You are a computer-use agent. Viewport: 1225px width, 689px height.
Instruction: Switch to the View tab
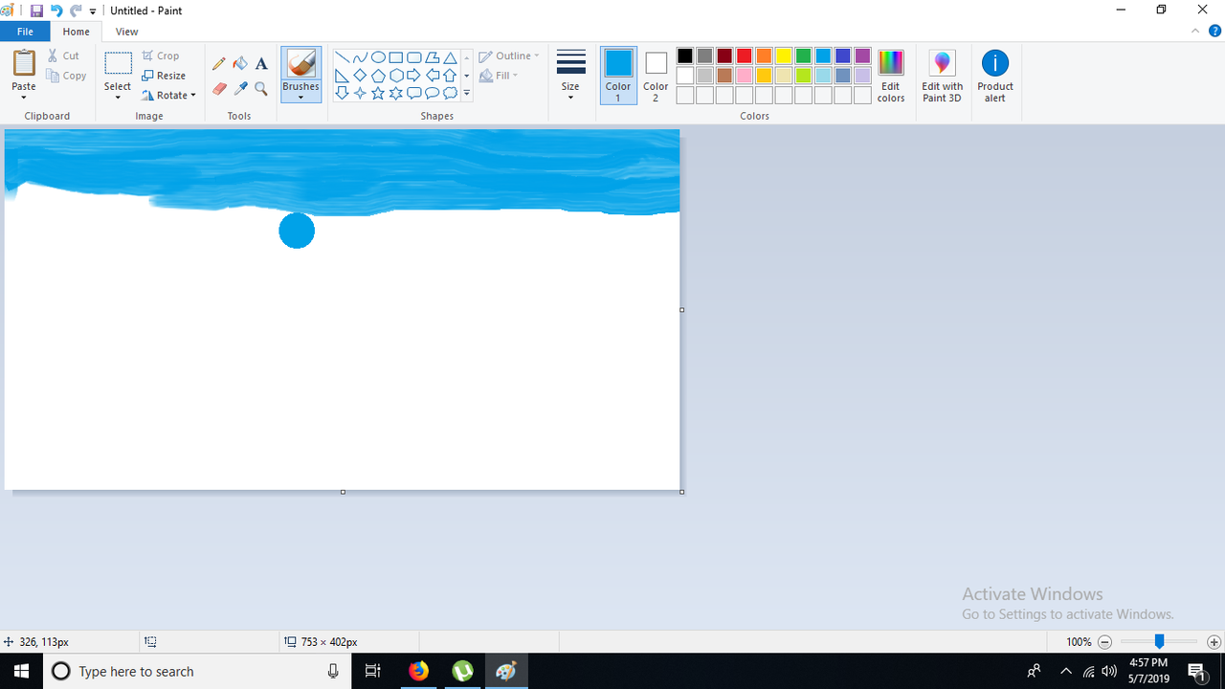click(126, 32)
